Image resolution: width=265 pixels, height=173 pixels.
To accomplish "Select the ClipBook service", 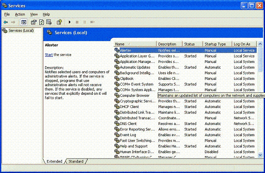I will point(185,78).
